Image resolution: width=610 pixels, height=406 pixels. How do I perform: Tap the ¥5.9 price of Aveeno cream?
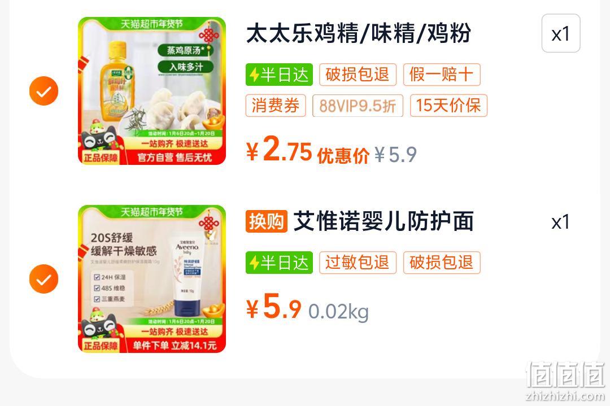(274, 307)
